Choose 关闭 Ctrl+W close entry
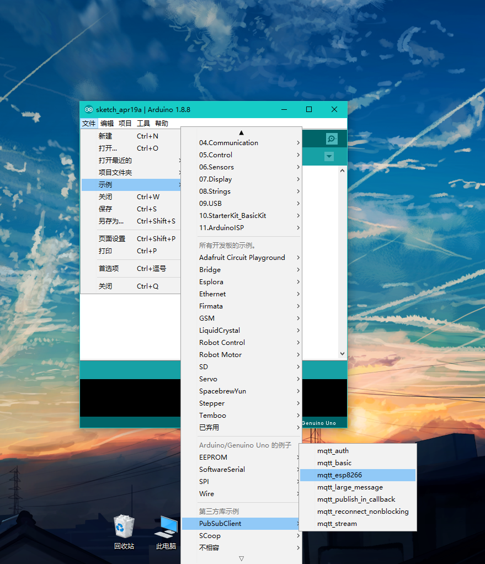The height and width of the screenshot is (564, 485). 131,197
